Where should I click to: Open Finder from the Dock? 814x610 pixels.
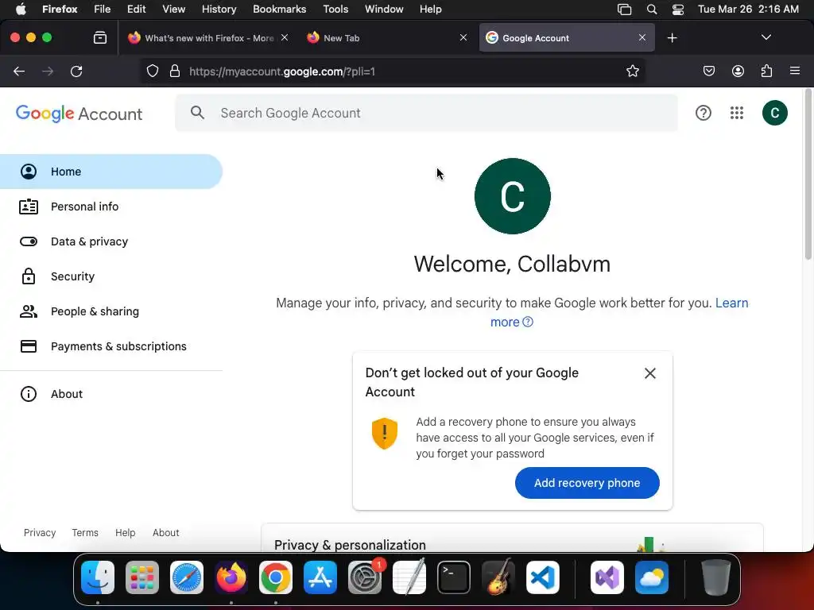click(x=98, y=577)
